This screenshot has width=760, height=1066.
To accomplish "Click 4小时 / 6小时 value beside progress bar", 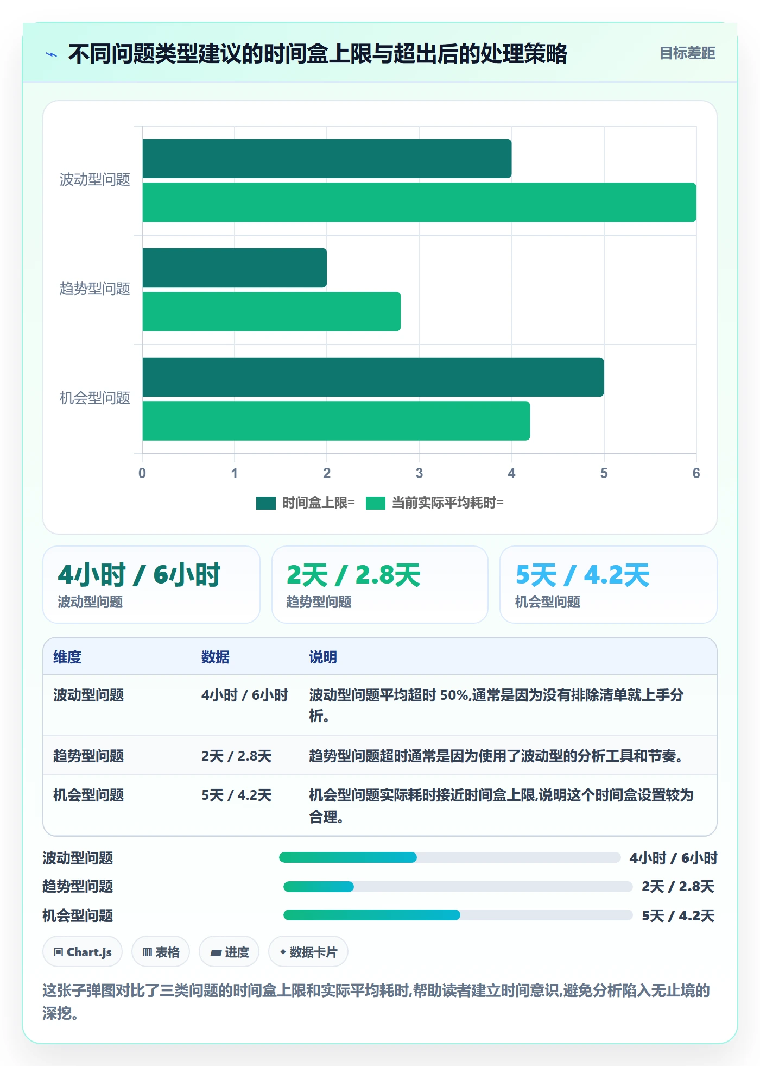I will (673, 858).
